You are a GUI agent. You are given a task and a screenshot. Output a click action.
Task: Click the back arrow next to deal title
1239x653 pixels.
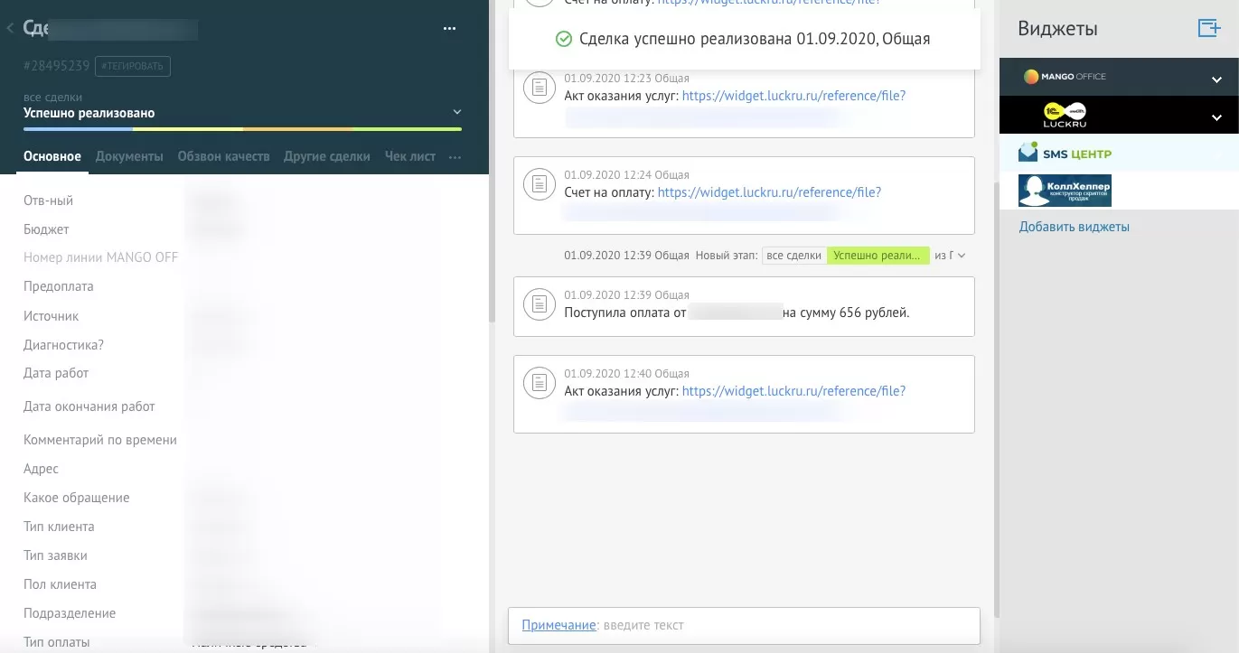click(10, 29)
